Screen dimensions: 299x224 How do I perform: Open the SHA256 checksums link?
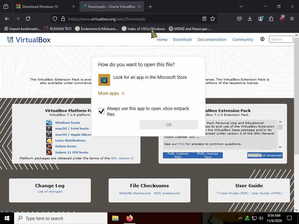135,193
